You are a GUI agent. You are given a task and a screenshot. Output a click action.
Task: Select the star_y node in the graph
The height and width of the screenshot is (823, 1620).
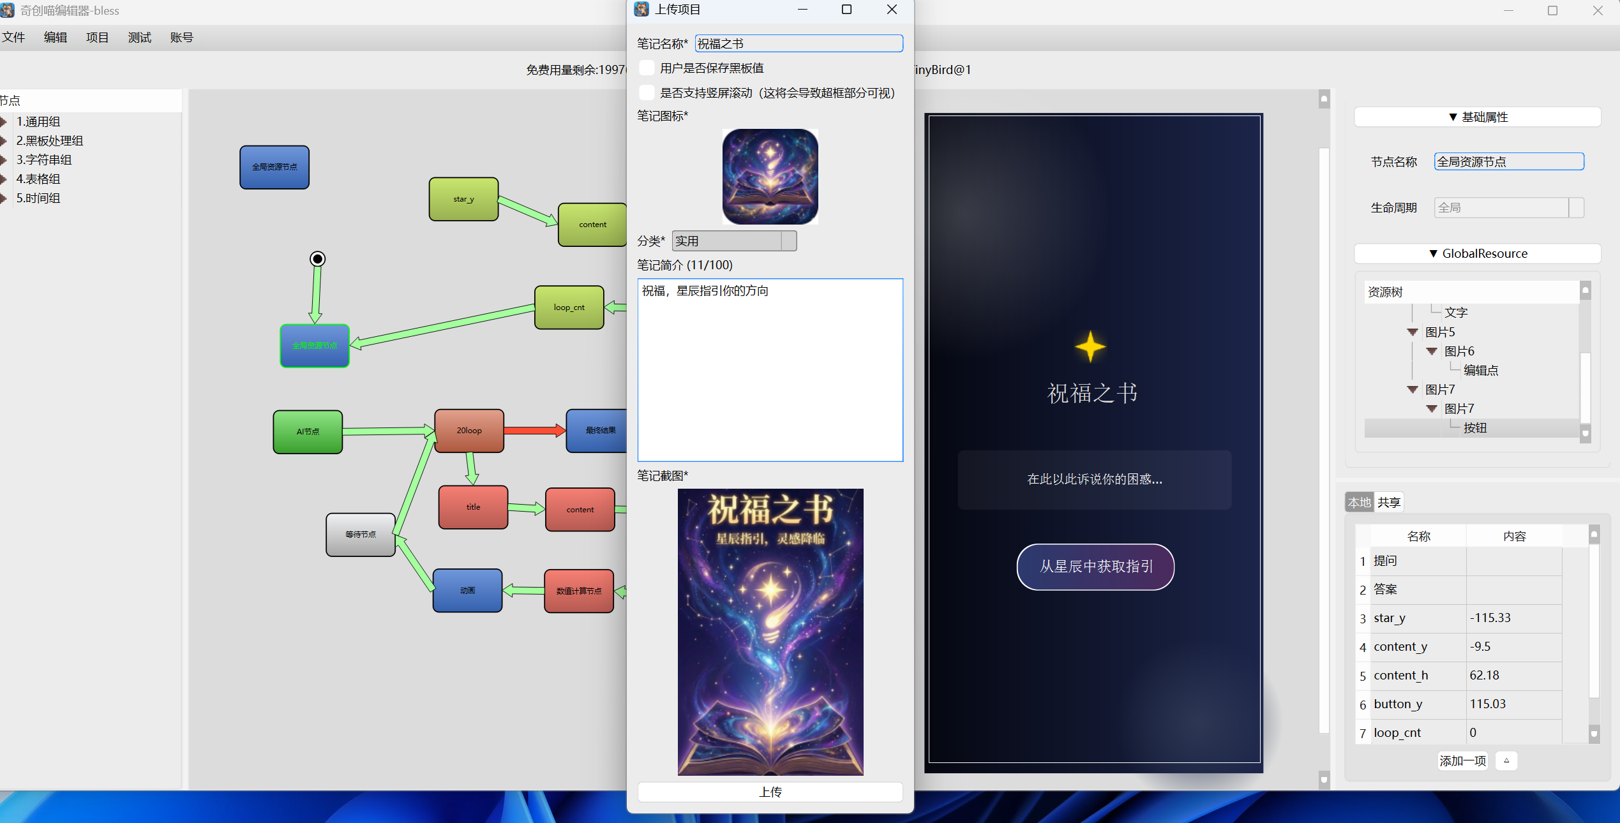[463, 198]
